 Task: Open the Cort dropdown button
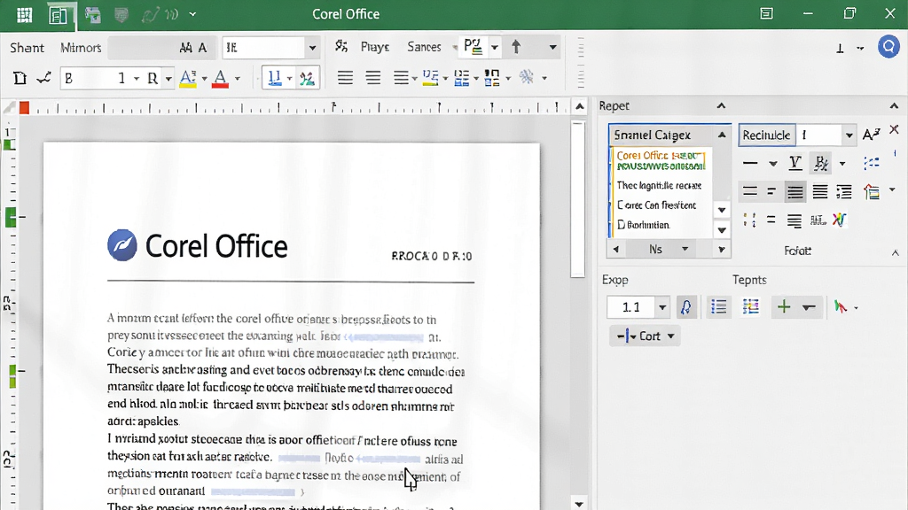coord(645,336)
